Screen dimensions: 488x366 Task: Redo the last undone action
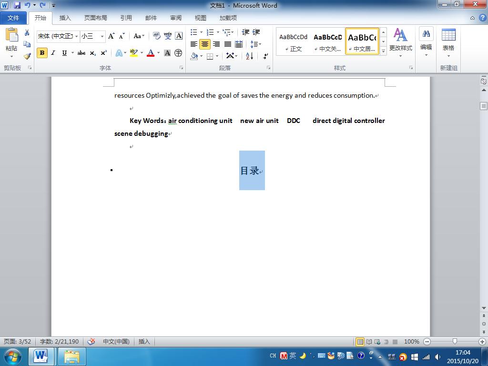coord(43,5)
